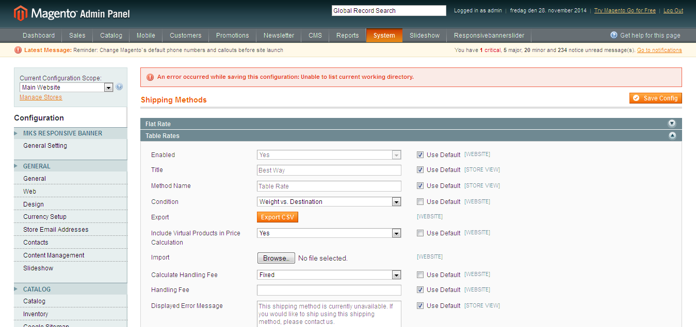696x327 pixels.
Task: Toggle Use Default for Handling Fee
Action: point(420,289)
